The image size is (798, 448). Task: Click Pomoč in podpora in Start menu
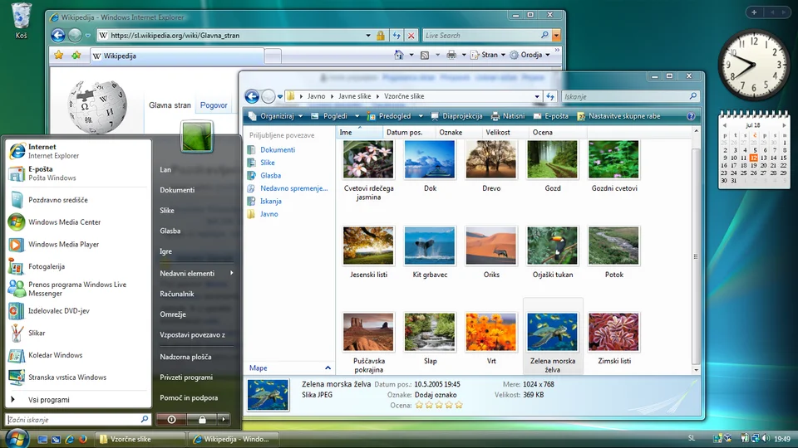pyautogui.click(x=189, y=397)
